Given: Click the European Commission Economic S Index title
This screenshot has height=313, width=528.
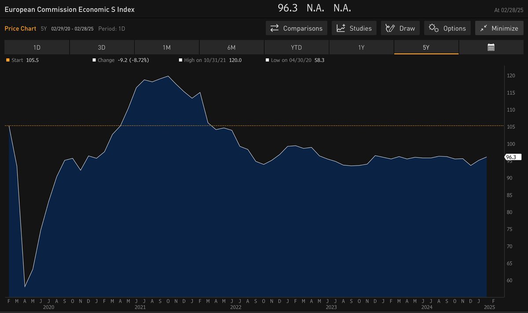Looking at the screenshot, I should [70, 9].
